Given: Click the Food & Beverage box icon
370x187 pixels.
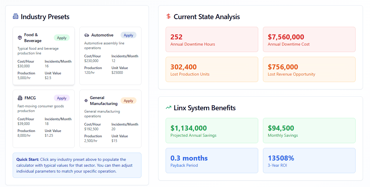Looking at the screenshot, I should [x=20, y=38].
